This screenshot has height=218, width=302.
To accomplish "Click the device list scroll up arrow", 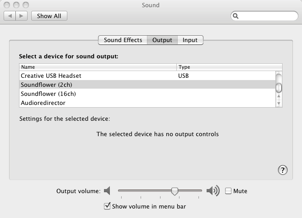I will point(278,96).
